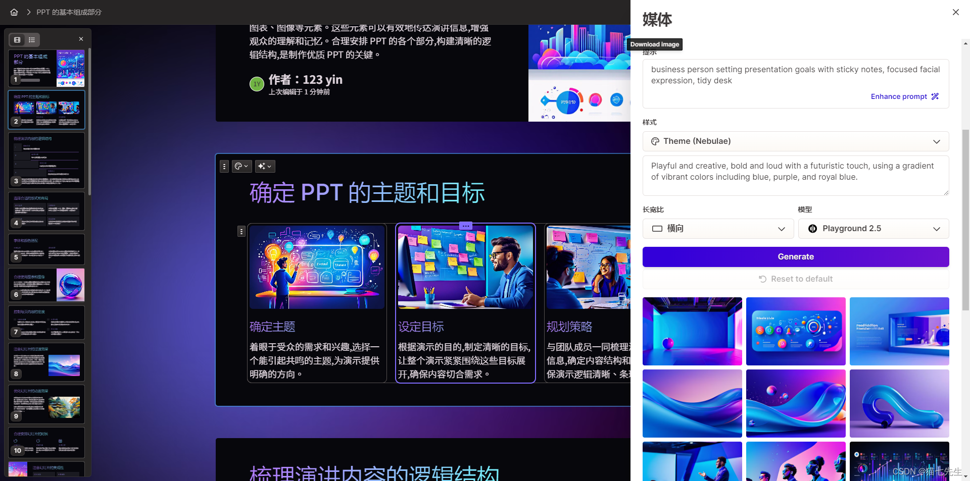This screenshot has height=481, width=970.
Task: Click Reset to default button
Action: point(796,279)
